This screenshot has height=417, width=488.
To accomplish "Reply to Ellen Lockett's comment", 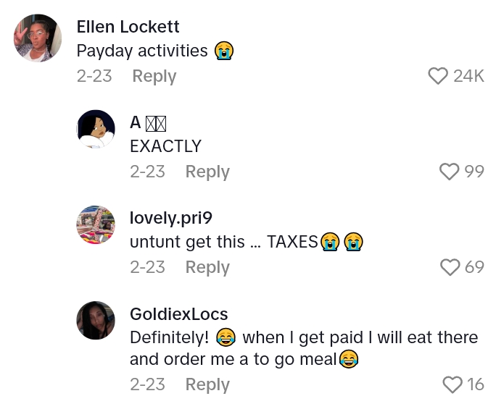I will [154, 76].
